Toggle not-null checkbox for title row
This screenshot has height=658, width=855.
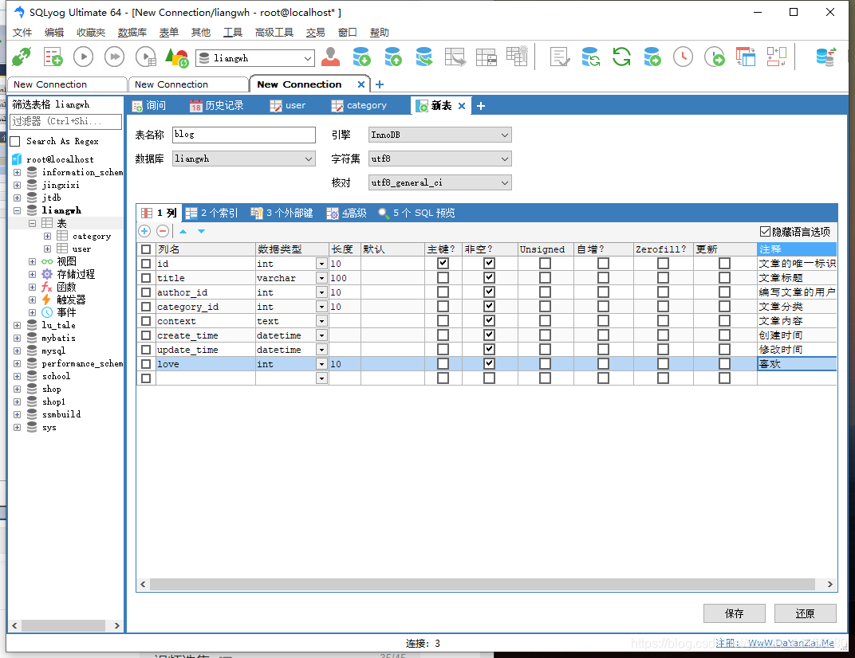click(489, 278)
